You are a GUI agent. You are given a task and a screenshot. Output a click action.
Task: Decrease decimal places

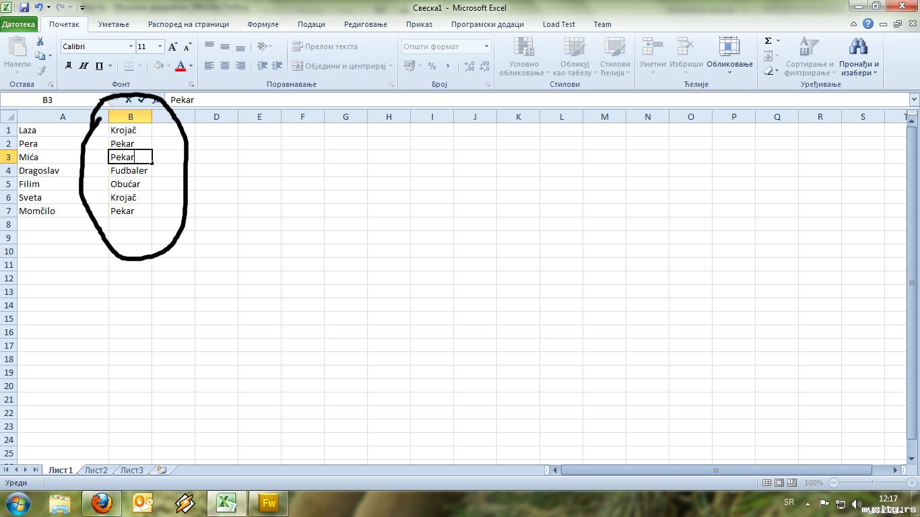tap(484, 66)
